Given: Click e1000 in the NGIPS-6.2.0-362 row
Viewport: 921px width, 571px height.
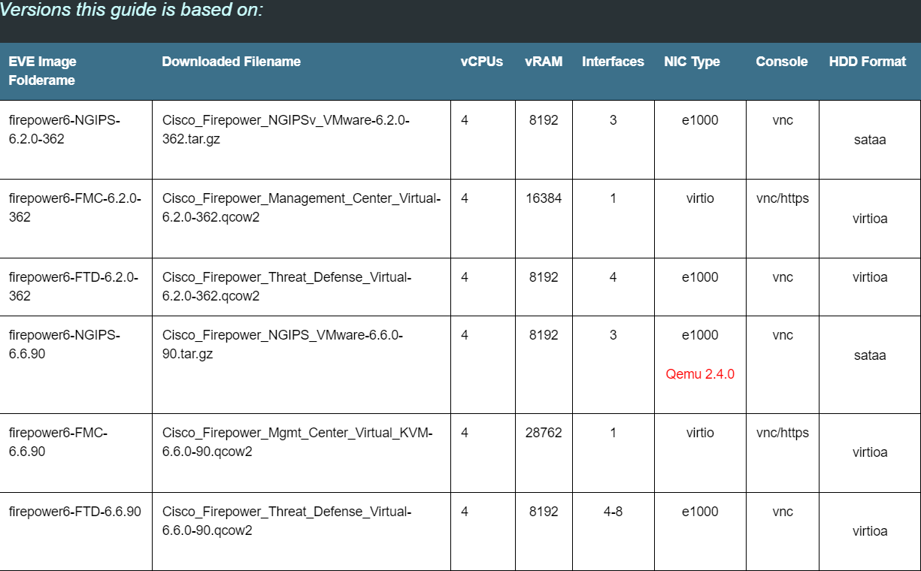Looking at the screenshot, I should click(700, 120).
